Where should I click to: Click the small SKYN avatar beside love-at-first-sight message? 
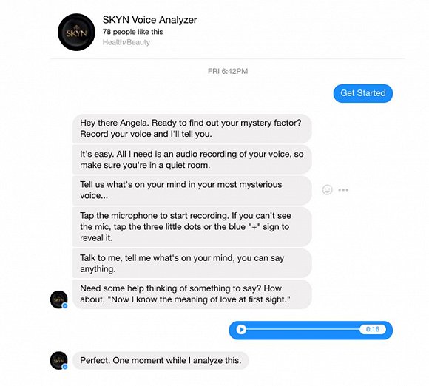coord(59,299)
